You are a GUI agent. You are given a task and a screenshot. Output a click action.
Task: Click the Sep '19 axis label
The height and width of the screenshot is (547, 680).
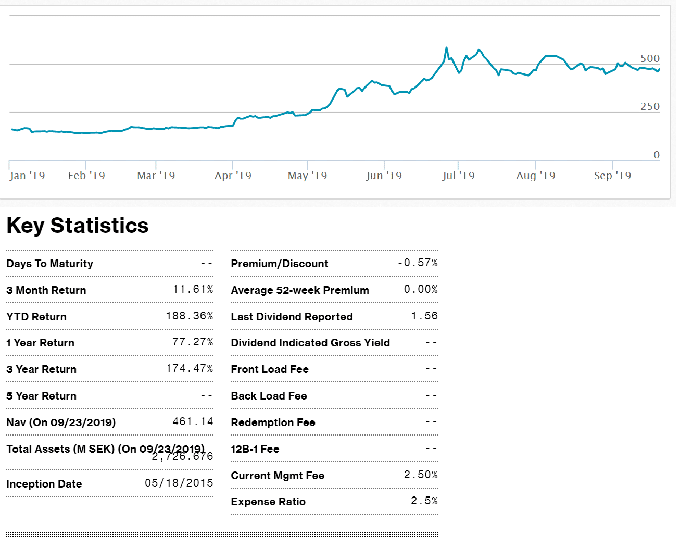pos(612,176)
